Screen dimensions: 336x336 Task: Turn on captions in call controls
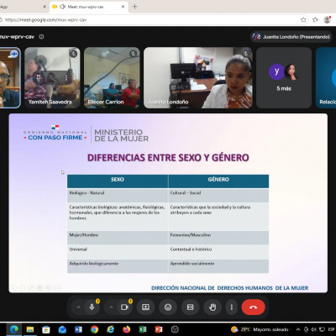(190, 307)
